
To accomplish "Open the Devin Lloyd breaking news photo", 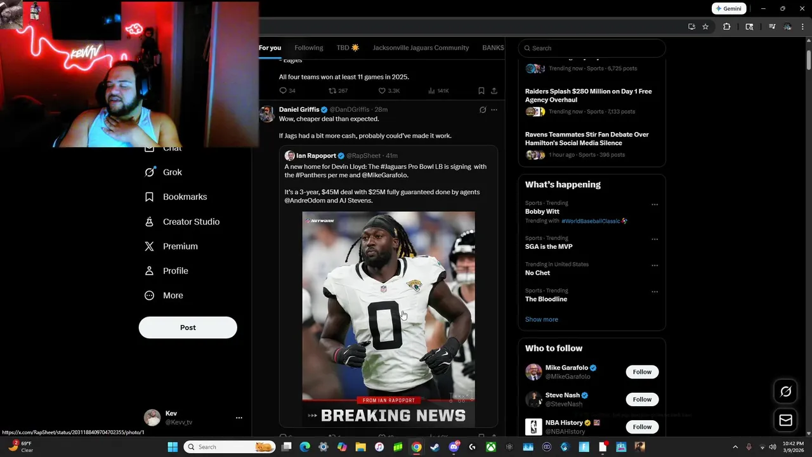I will coord(388,318).
